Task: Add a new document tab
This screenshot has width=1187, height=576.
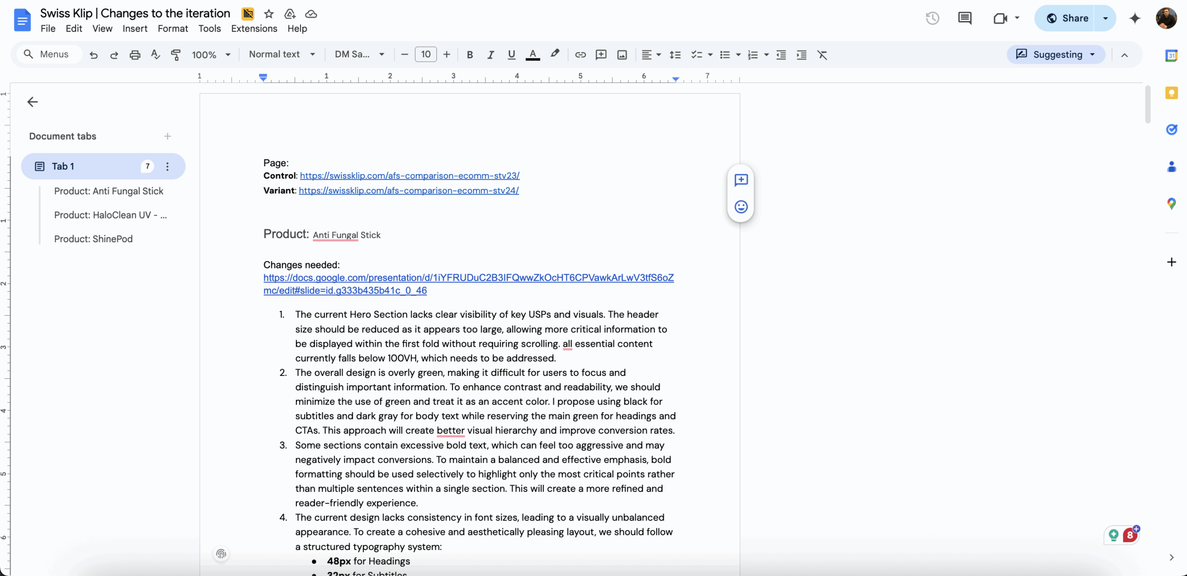Action: 167,136
